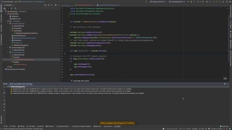232x130 pixels.
Task: Collapse all nodes in Solution explorer
Action: pyautogui.click(x=52, y=5)
